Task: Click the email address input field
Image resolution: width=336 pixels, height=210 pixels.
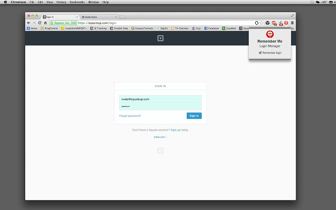Action: click(x=160, y=99)
